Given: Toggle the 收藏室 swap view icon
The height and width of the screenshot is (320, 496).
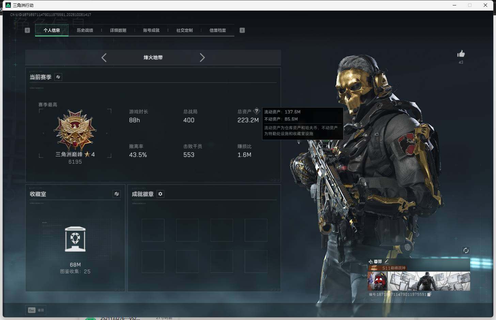Looking at the screenshot, I should click(x=117, y=194).
